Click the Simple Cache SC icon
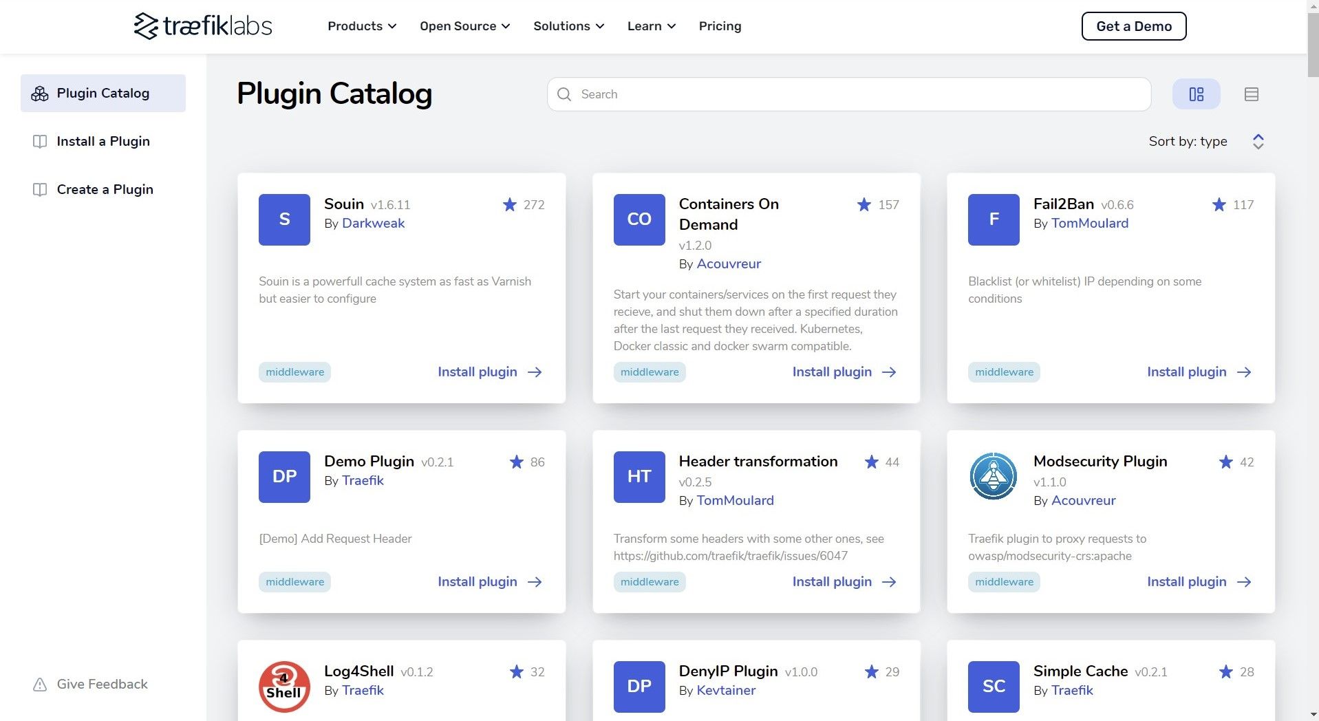1319x721 pixels. coord(994,687)
